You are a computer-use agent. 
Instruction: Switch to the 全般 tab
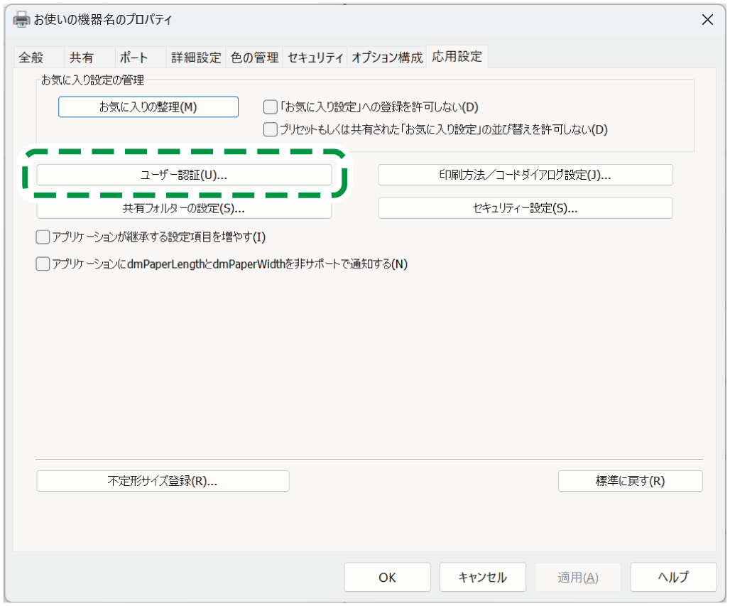[x=31, y=58]
